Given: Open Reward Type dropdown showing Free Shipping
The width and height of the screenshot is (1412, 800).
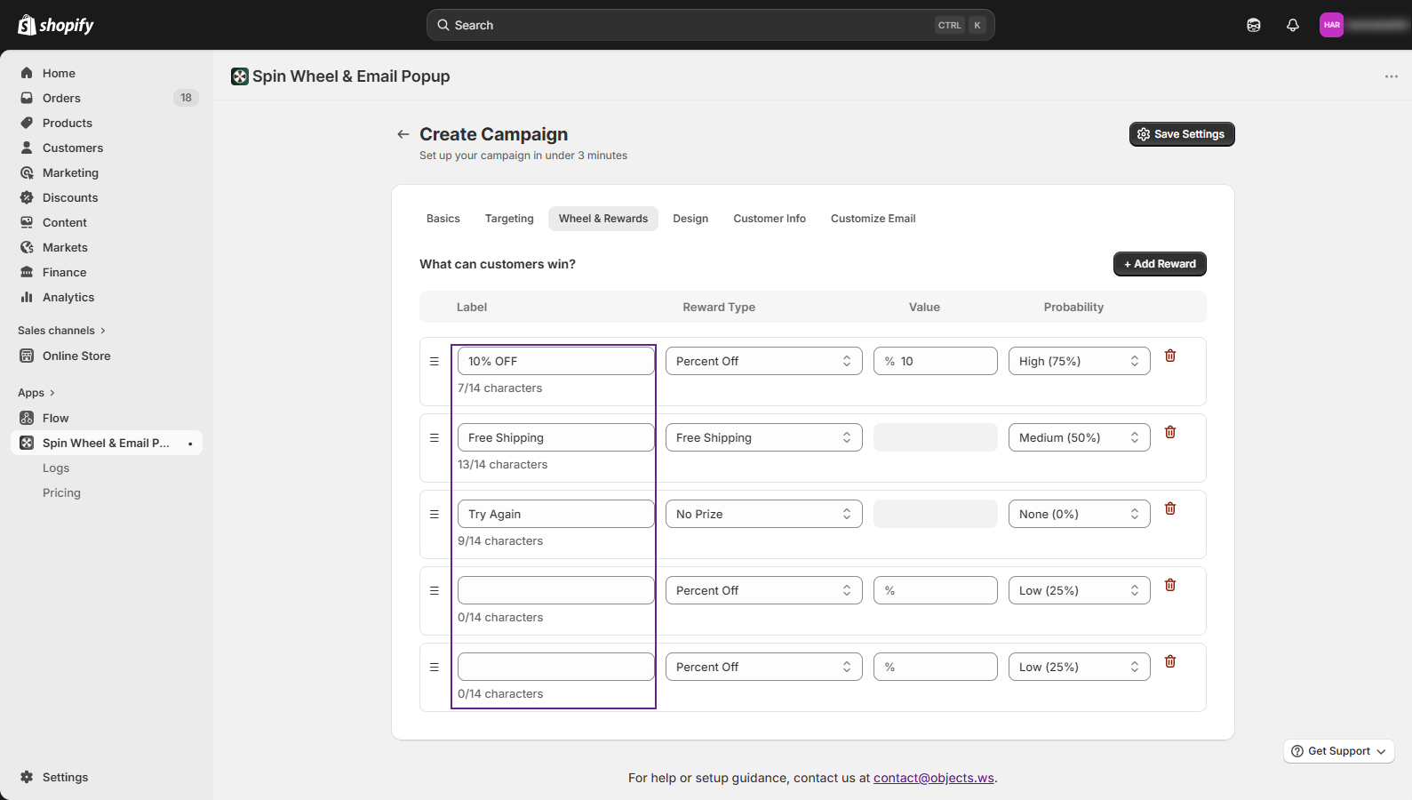Looking at the screenshot, I should [x=764, y=437].
